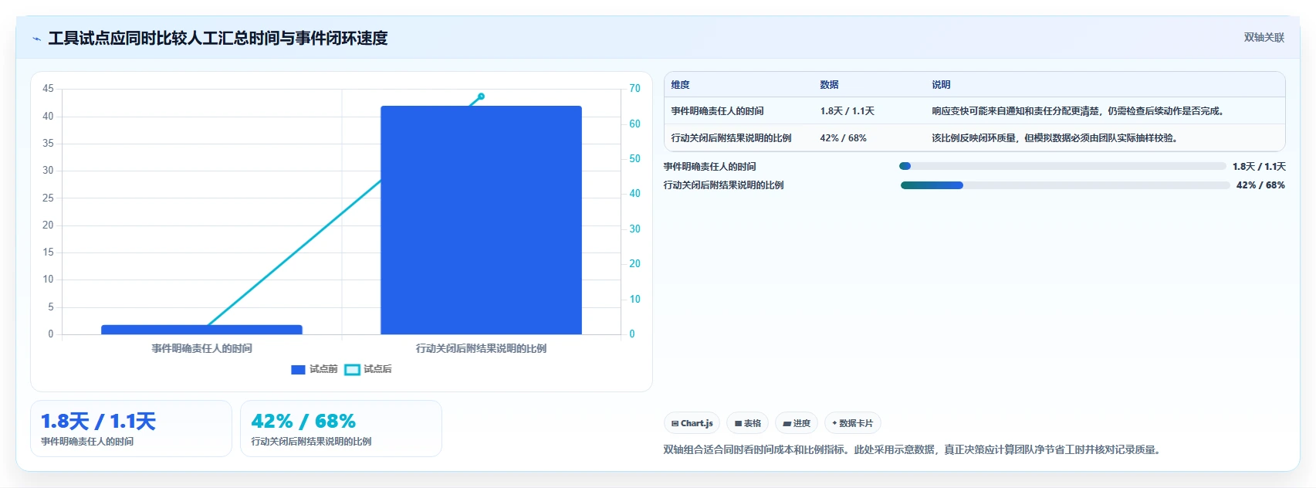Viewport: 1316px width, 488px height.
Task: Click the 数据 column header
Action: point(829,85)
